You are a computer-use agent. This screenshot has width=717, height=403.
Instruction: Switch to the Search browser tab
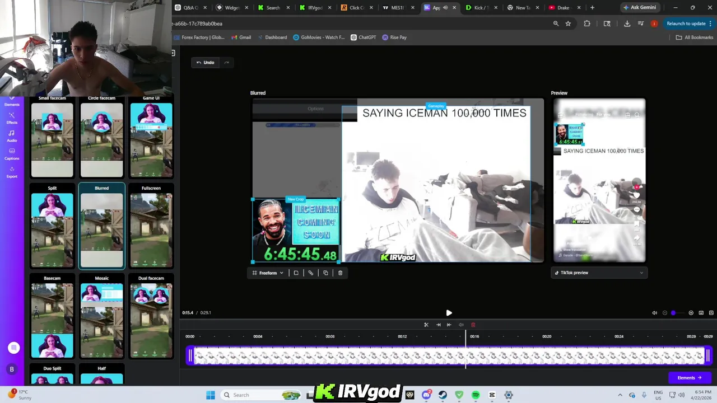273,8
